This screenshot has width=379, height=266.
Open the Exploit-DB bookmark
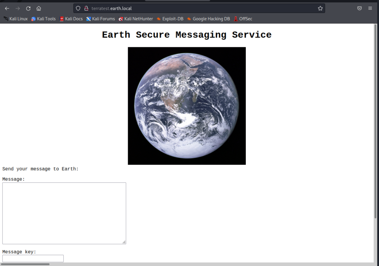pos(170,19)
